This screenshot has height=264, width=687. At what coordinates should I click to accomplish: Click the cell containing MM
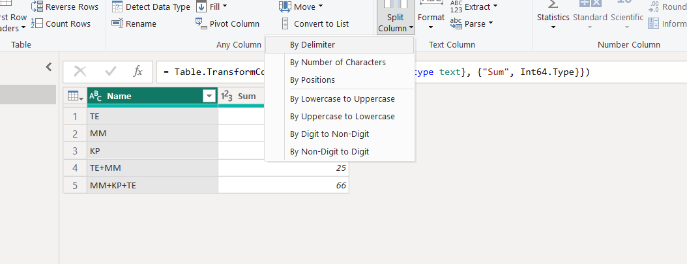[x=153, y=134]
